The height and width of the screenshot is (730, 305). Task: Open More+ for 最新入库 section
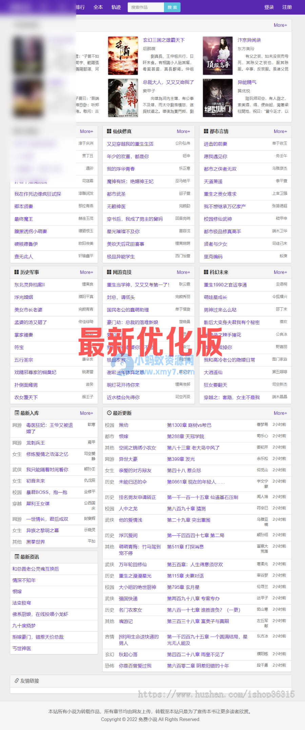86,413
